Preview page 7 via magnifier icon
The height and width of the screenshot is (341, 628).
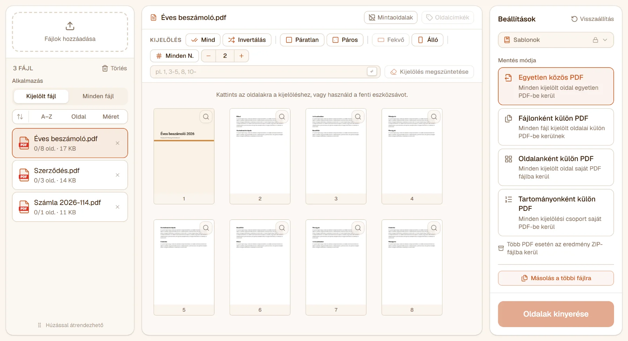[358, 228]
